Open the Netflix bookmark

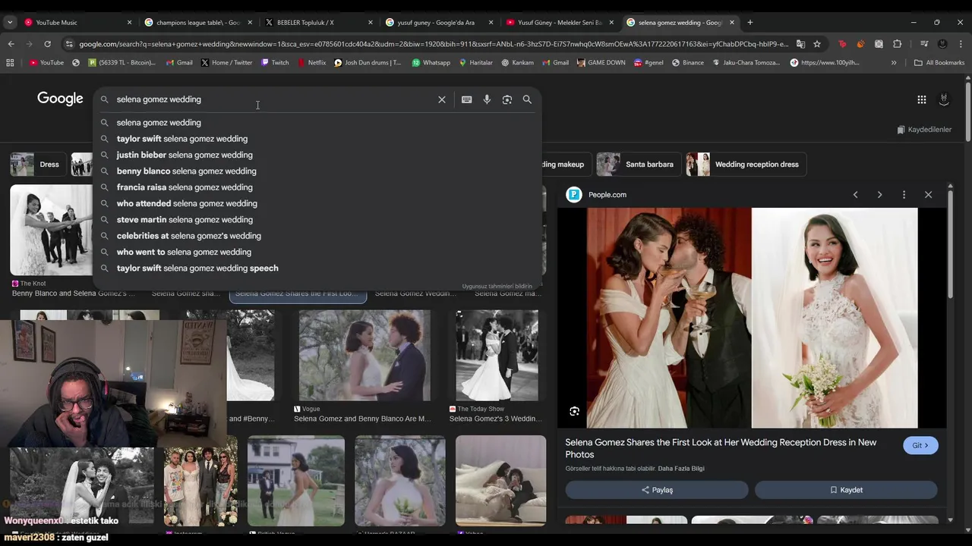(x=311, y=63)
